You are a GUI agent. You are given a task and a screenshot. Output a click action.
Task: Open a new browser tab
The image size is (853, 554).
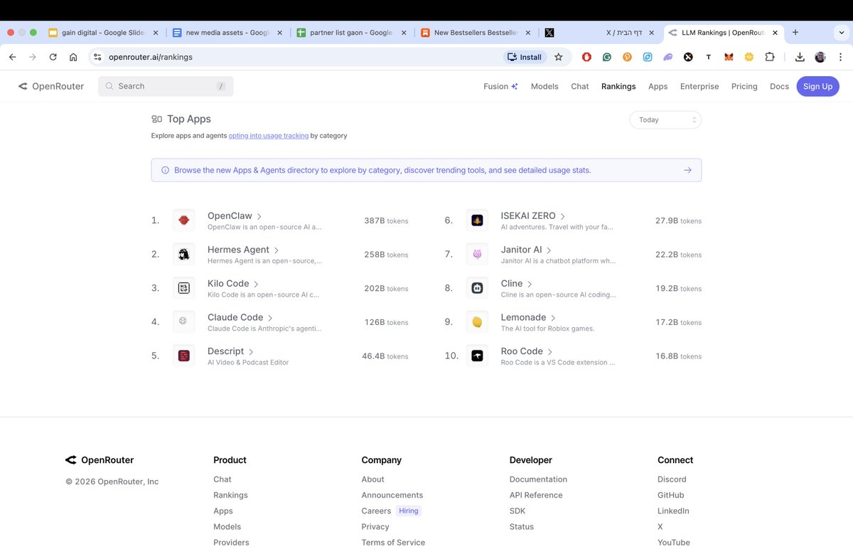795,32
